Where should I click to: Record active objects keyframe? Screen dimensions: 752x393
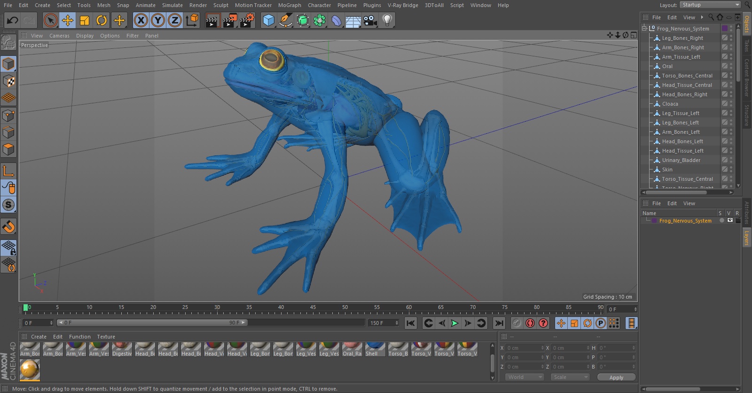517,323
